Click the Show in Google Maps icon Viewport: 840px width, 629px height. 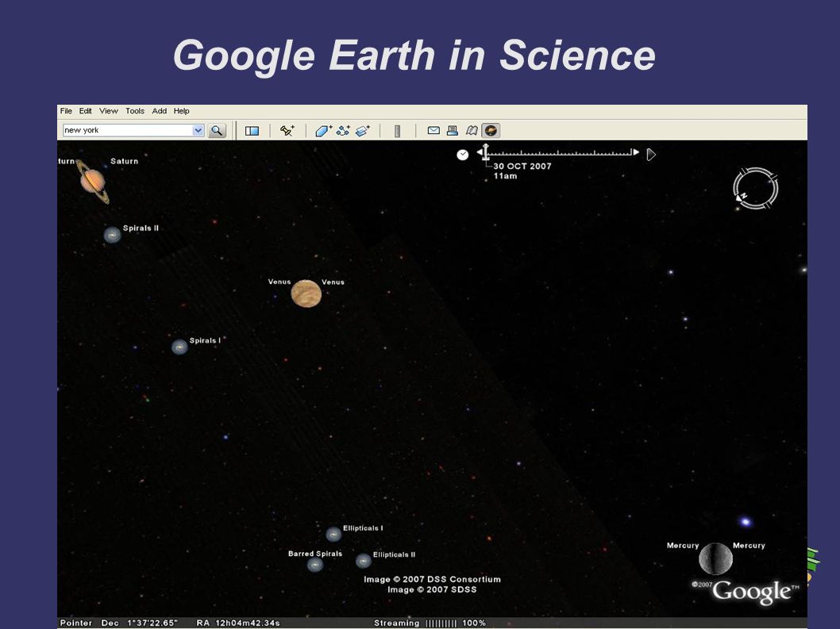click(x=472, y=130)
